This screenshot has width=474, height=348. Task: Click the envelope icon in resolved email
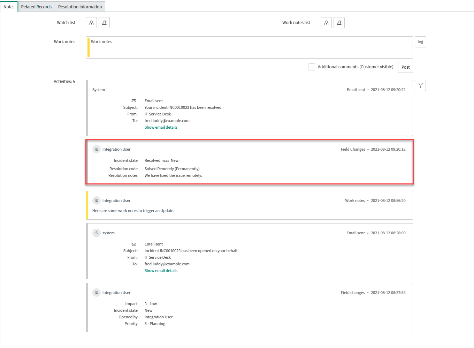134,101
